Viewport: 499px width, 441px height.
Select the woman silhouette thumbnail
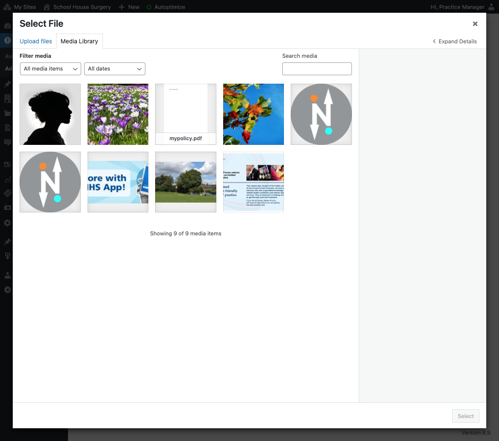[x=50, y=114]
